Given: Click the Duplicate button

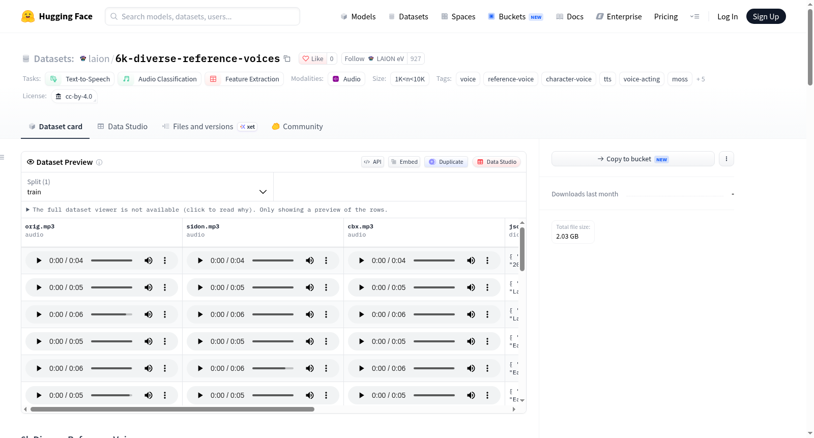Looking at the screenshot, I should 446,162.
